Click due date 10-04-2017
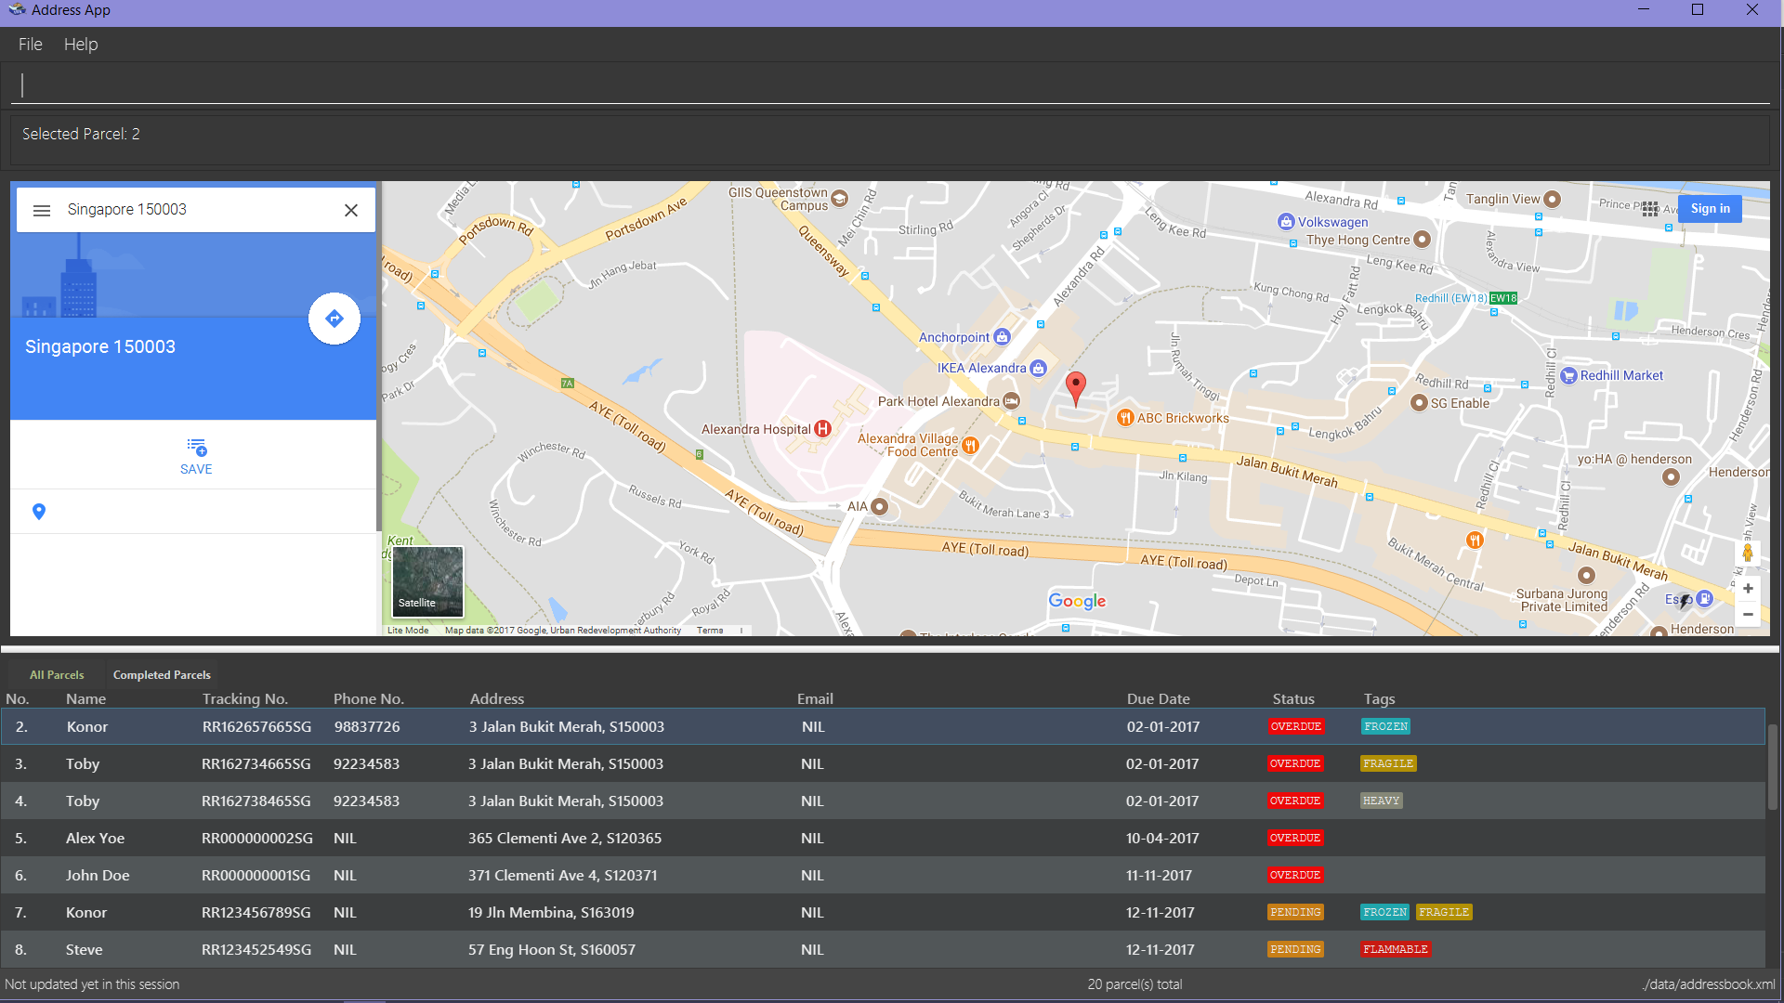Screen dimensions: 1784x1003 pos(1162,839)
